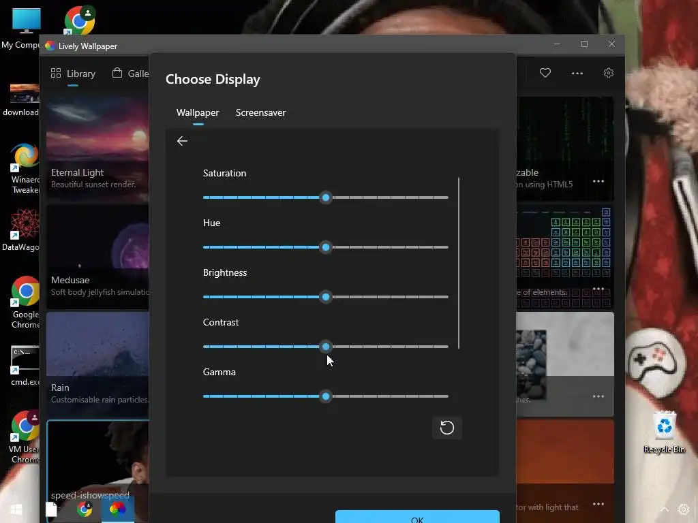Screen dimensions: 698x523
Task: Open Recycle Bin on desktop
Action: tap(664, 432)
